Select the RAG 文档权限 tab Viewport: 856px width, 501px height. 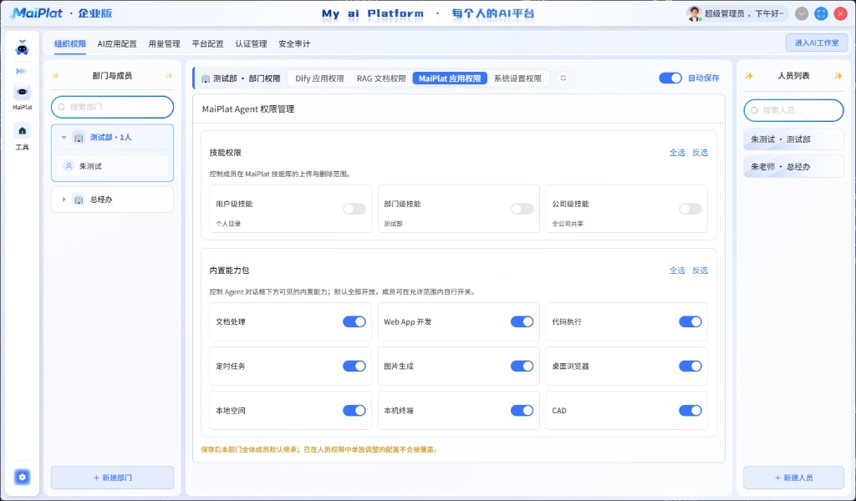(381, 78)
